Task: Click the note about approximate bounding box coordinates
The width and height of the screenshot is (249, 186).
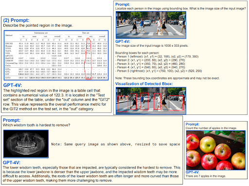Action: 167,78
